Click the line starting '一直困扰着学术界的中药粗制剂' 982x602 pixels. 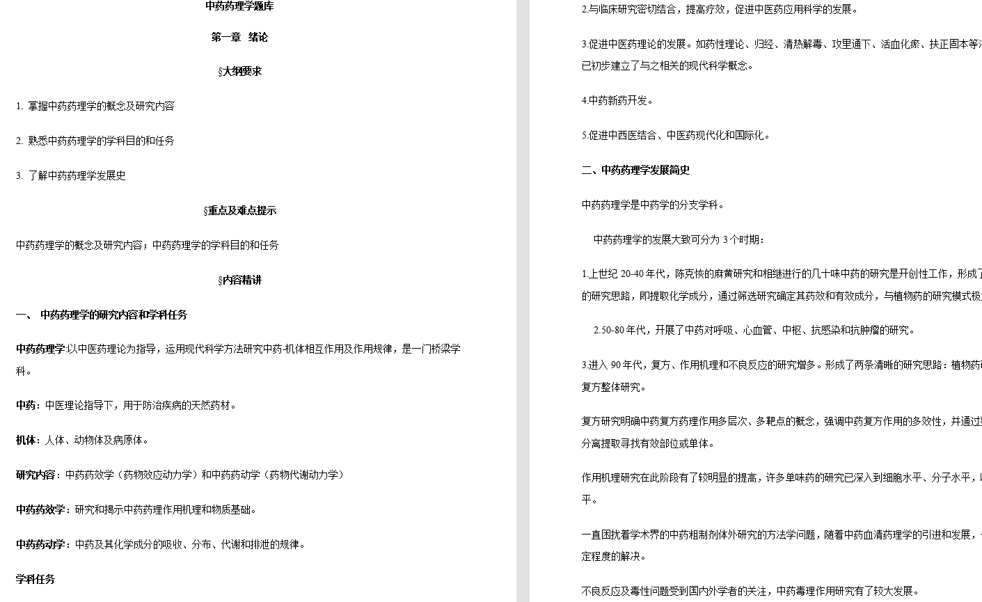(782, 535)
